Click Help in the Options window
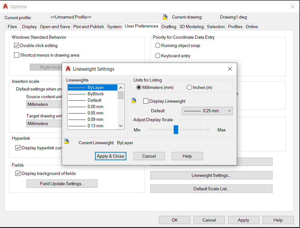Image resolution: width=300 pixels, height=228 pixels. (278, 220)
